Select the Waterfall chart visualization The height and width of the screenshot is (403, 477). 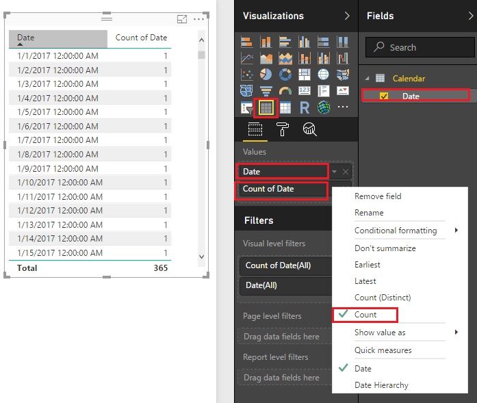click(x=343, y=58)
